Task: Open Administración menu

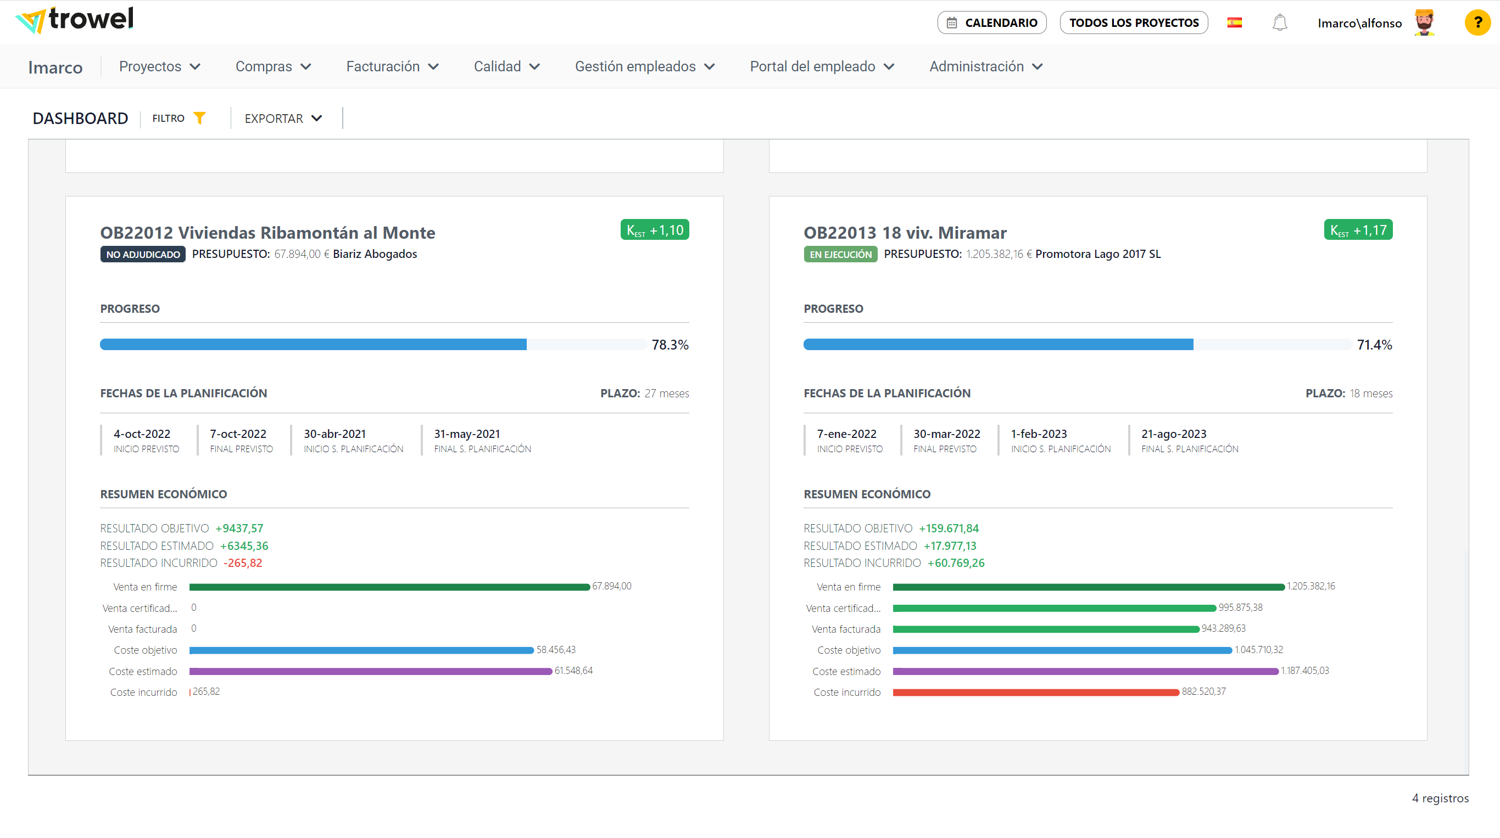Action: pyautogui.click(x=985, y=66)
